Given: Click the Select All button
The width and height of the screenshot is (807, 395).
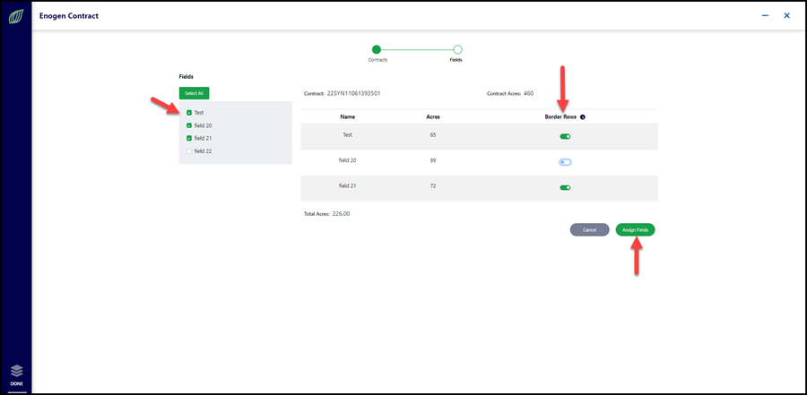Looking at the screenshot, I should 194,93.
